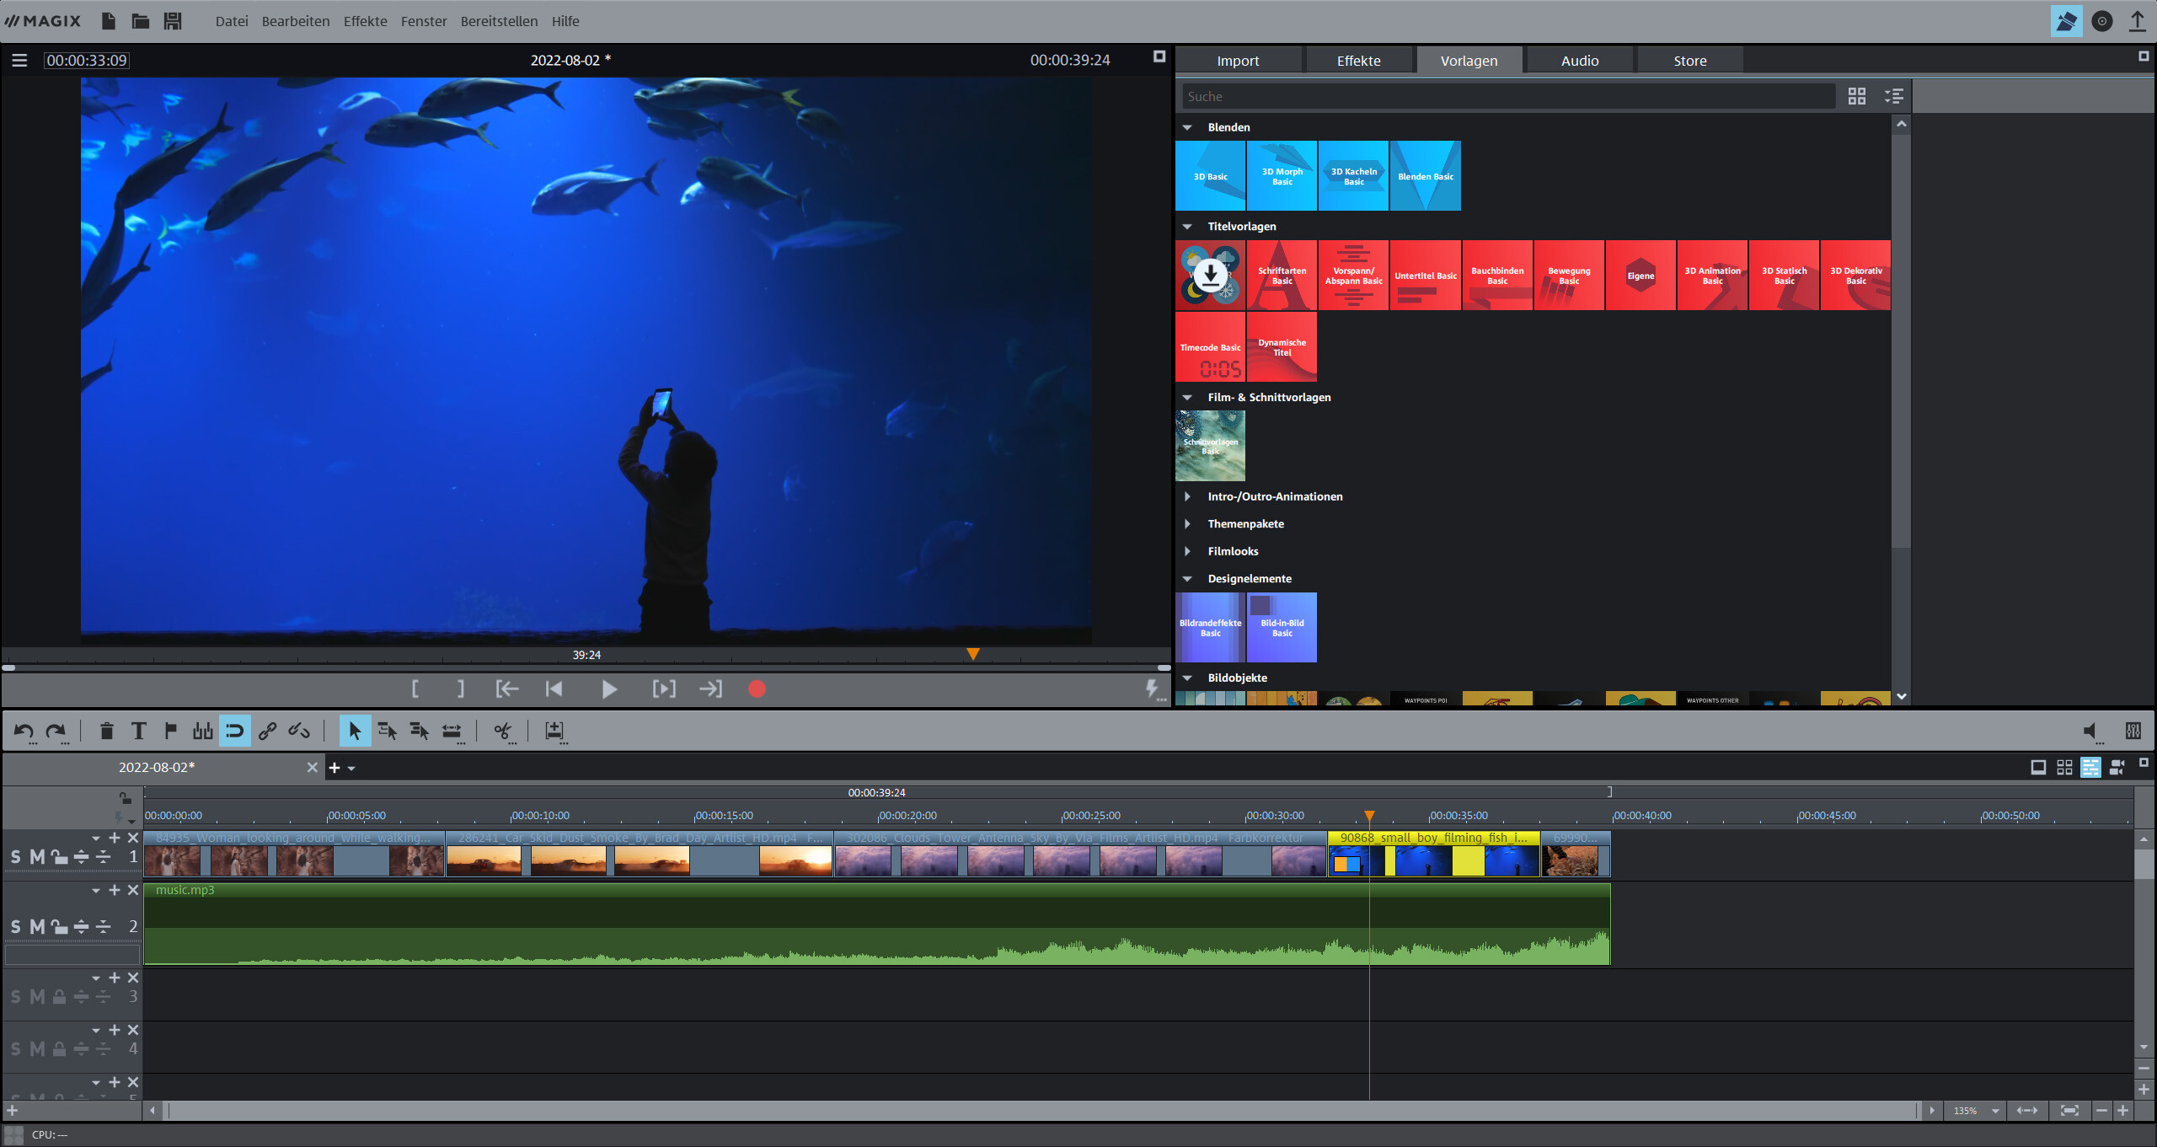Select the Schriftarten Basic title template
The image size is (2157, 1147).
click(1282, 276)
